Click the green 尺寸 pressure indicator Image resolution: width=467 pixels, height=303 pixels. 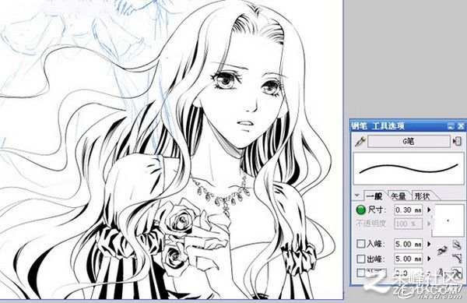pos(360,210)
